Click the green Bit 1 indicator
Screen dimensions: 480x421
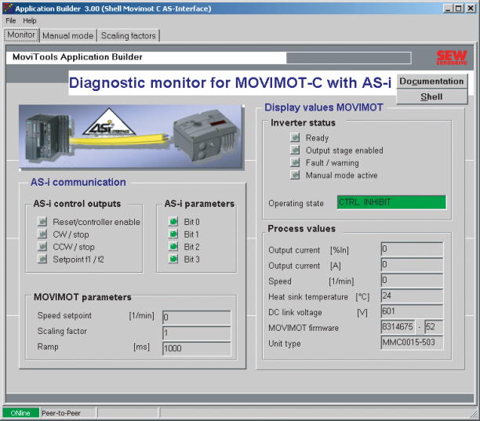pos(173,234)
